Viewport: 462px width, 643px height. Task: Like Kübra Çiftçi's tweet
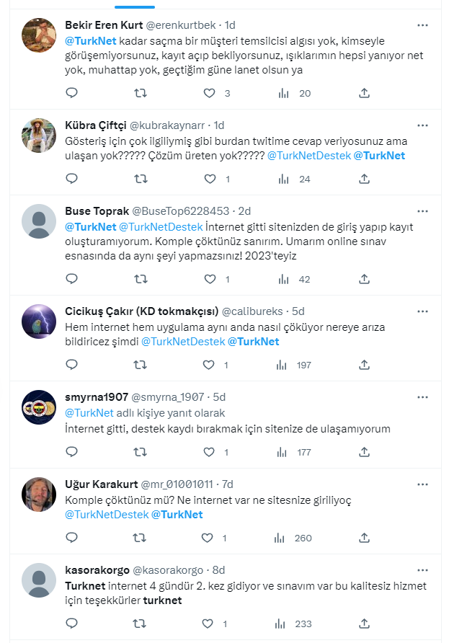point(209,179)
